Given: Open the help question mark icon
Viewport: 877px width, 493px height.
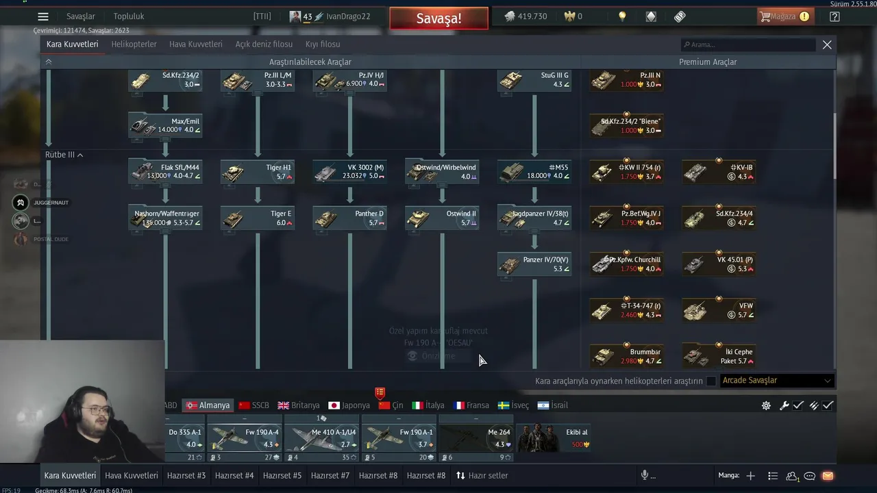Looking at the screenshot, I should point(835,16).
